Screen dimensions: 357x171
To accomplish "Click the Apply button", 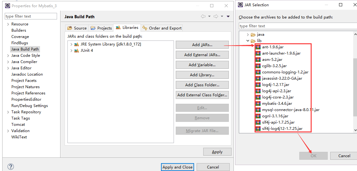I will 217,152.
